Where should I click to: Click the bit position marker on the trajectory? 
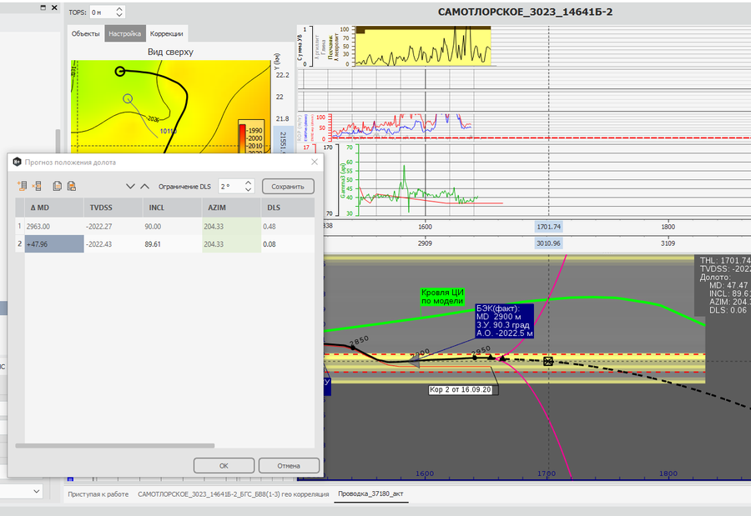pos(548,361)
